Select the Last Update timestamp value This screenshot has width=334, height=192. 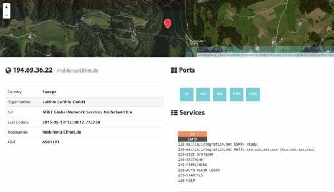(x=71, y=122)
